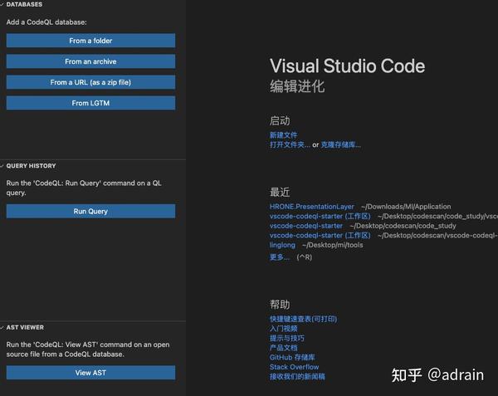
Task: Add a database From a folder
Action: (90, 41)
